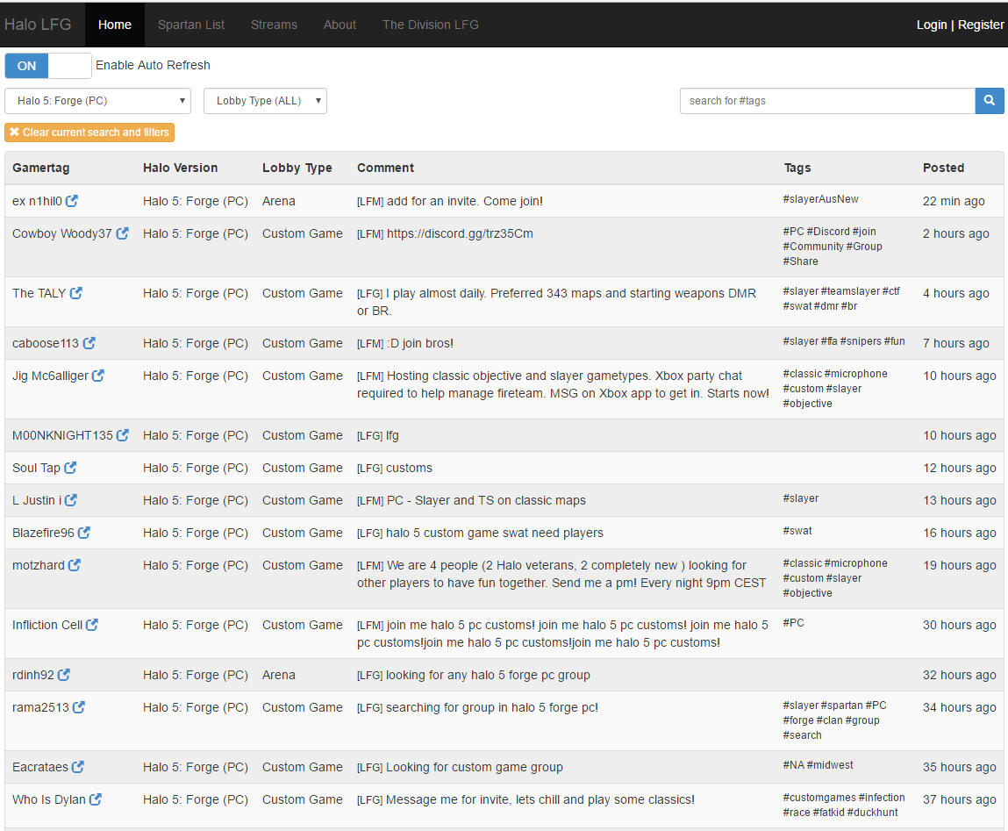
Task: Click the Tags column header
Action: click(x=797, y=168)
